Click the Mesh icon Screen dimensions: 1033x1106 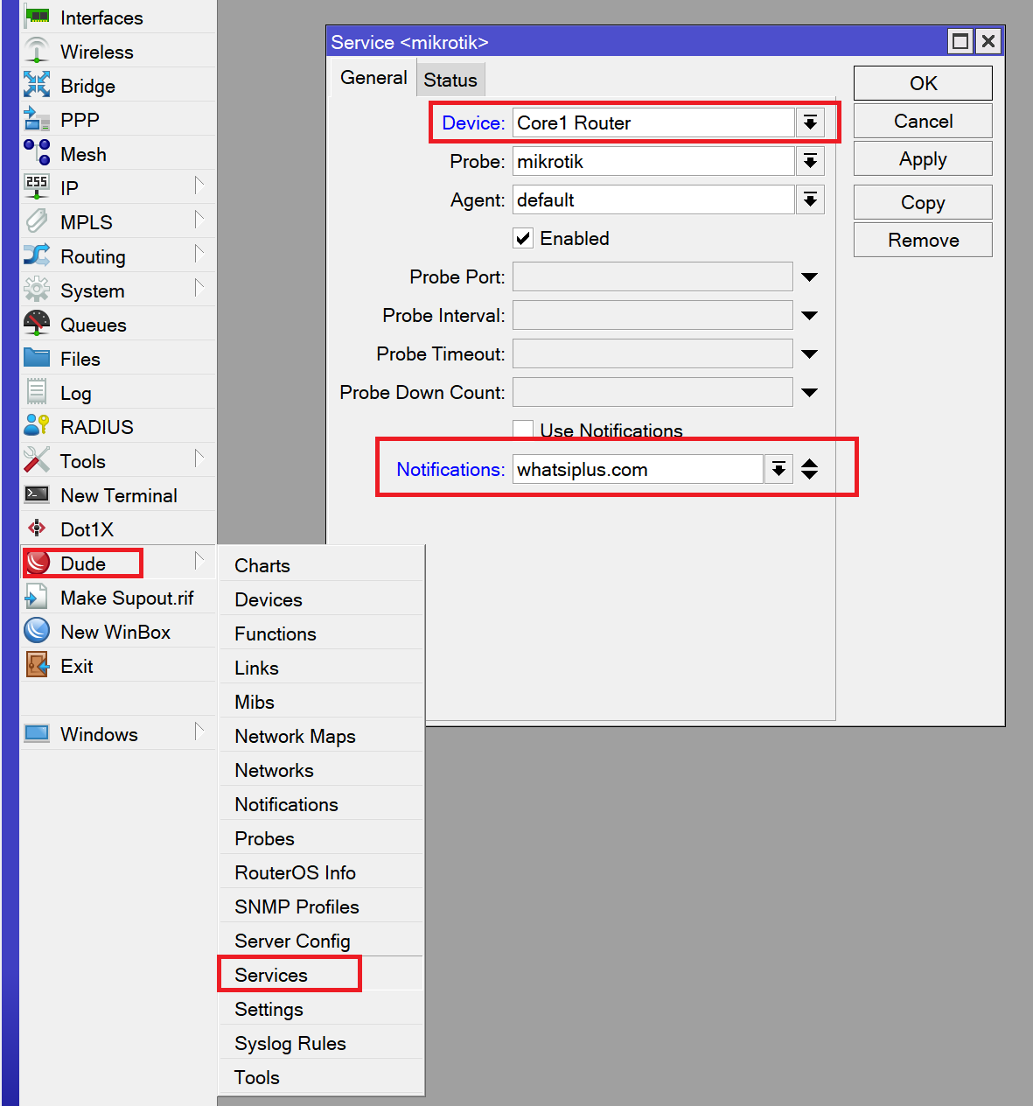pyautogui.click(x=37, y=153)
